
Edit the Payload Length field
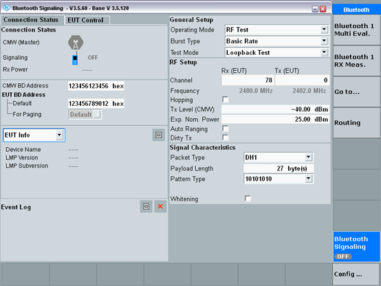(x=279, y=168)
